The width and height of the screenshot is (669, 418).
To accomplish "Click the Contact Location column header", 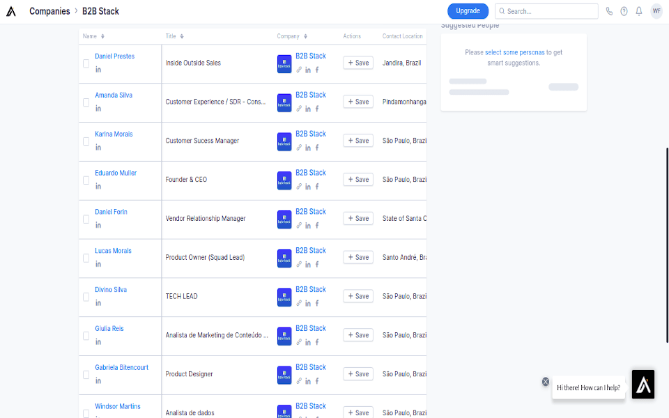I will [402, 36].
